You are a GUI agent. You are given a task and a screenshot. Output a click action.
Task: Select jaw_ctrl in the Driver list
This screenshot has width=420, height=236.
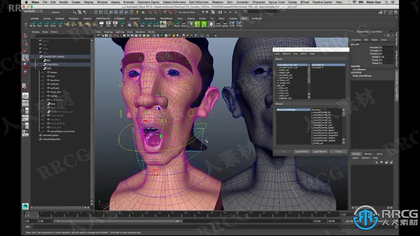pyautogui.click(x=281, y=86)
